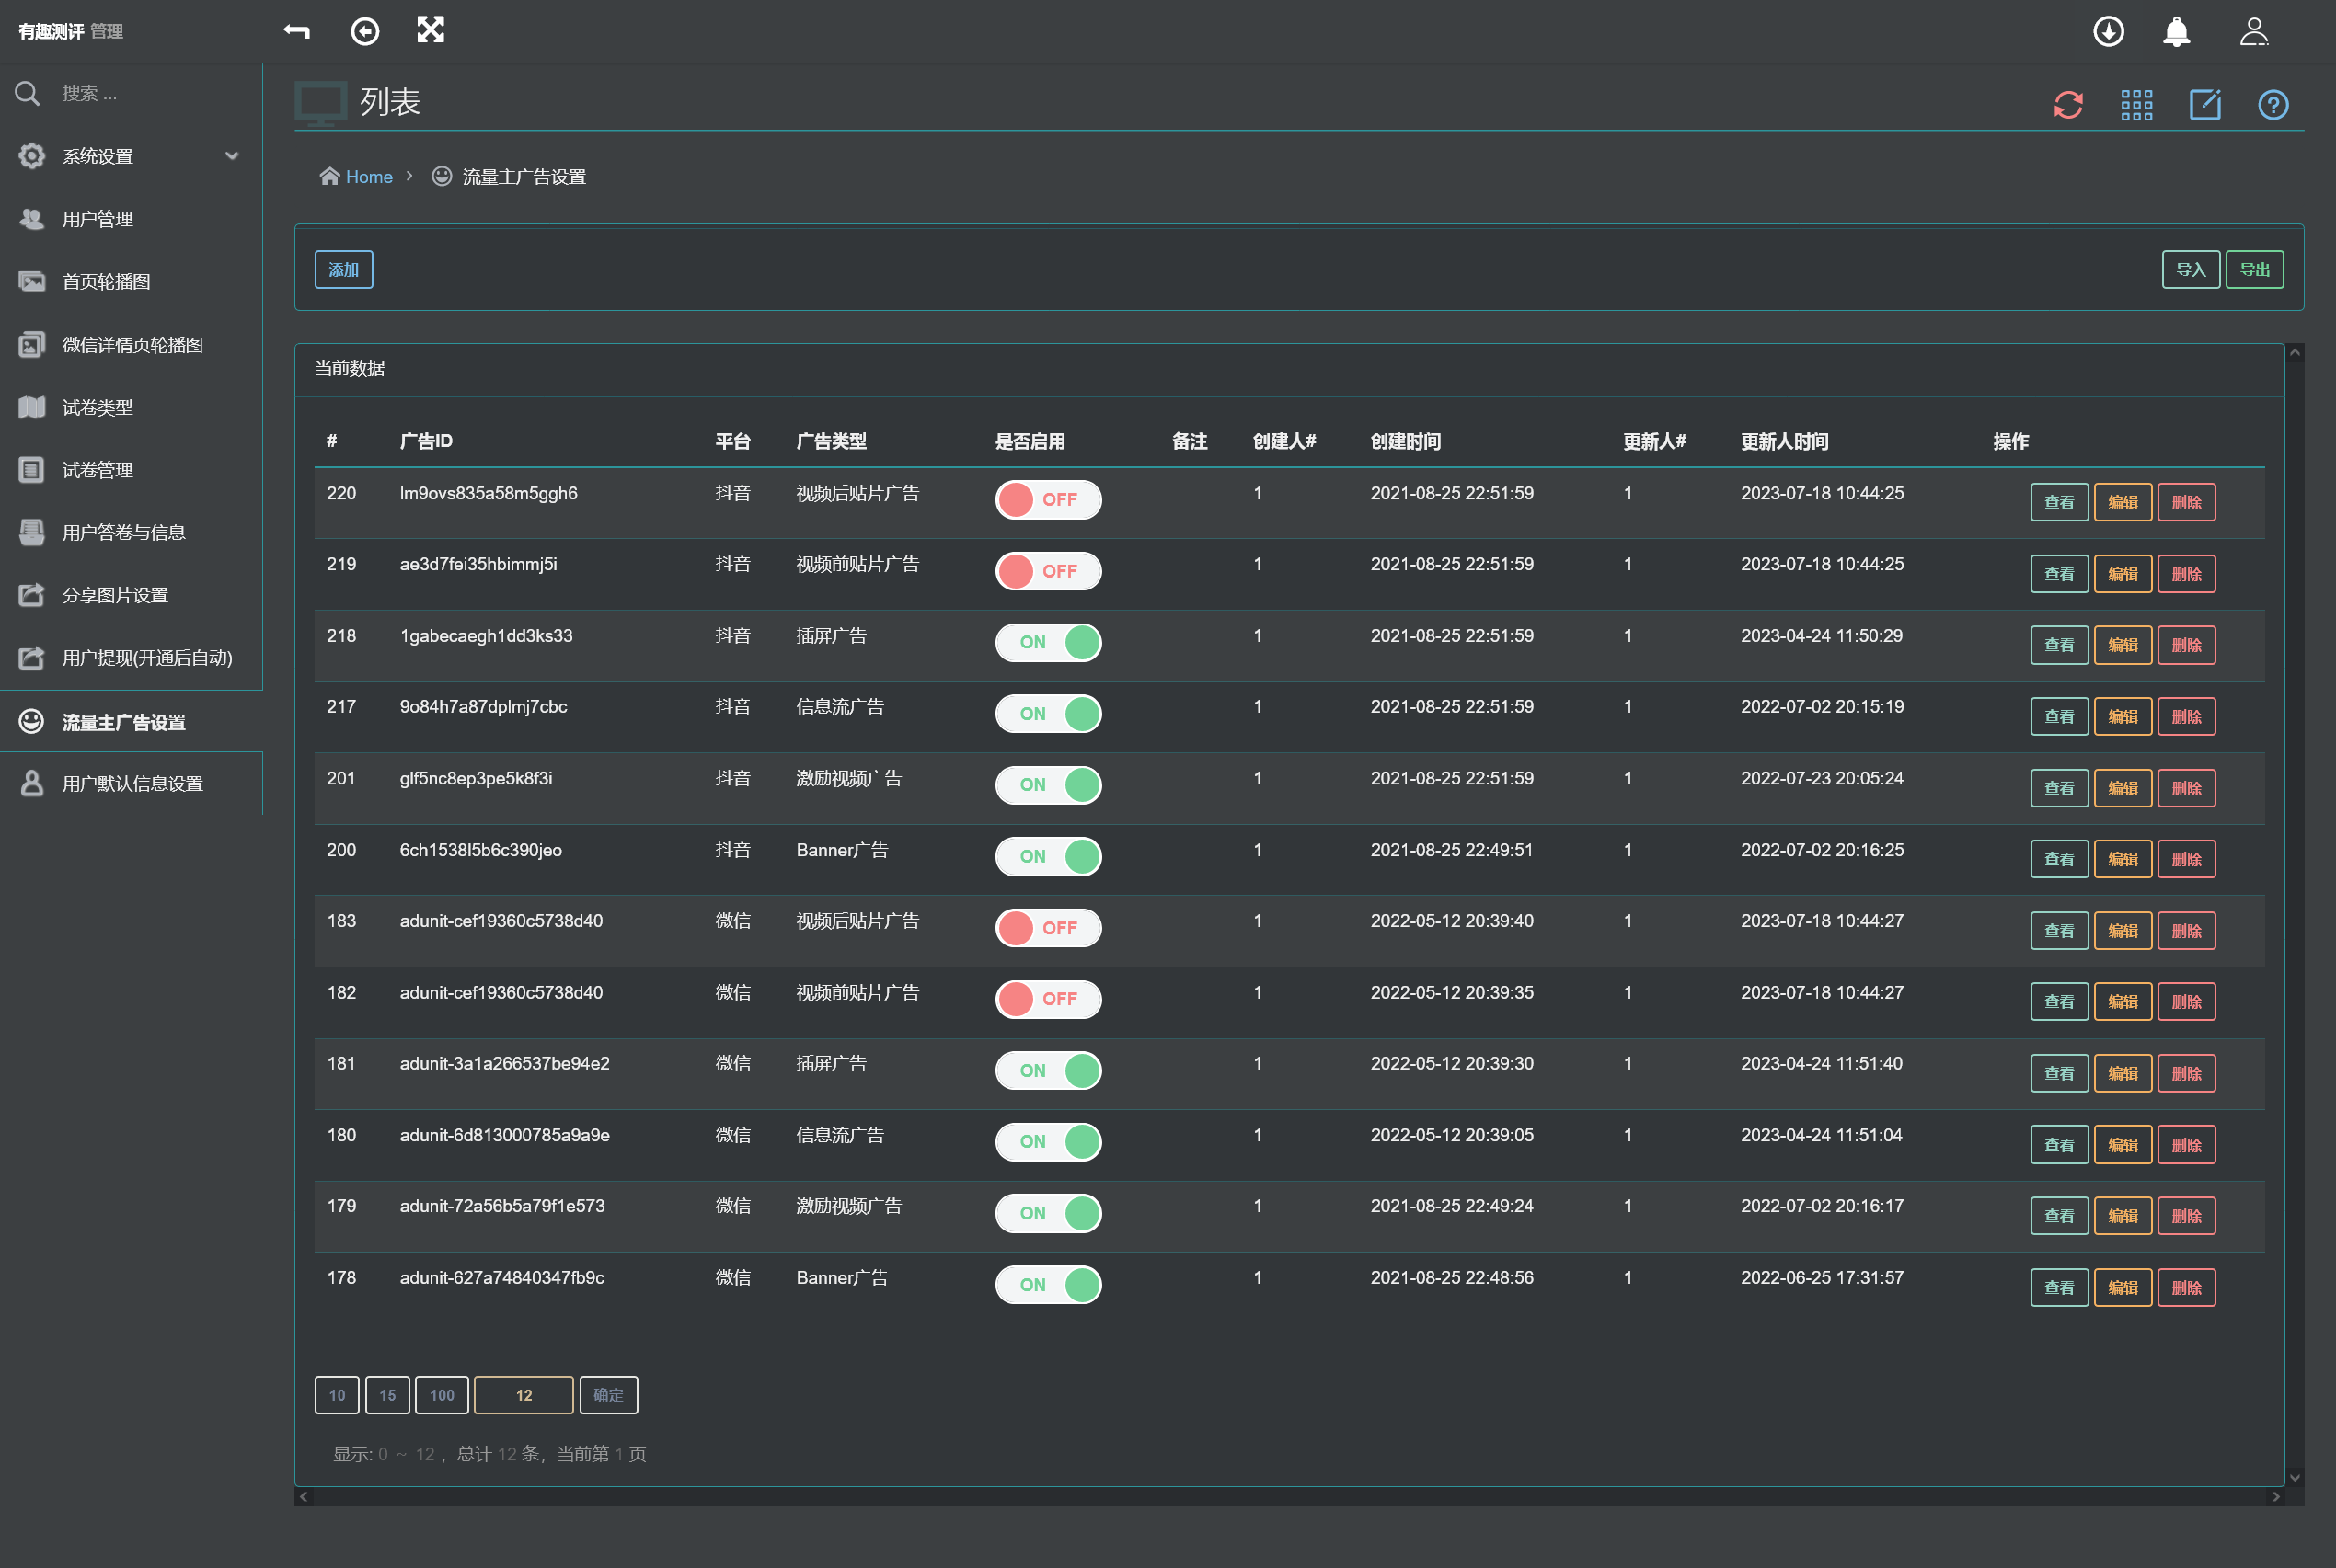Turn on the toggle for ad row 220
The image size is (2336, 1568).
pyautogui.click(x=1047, y=499)
